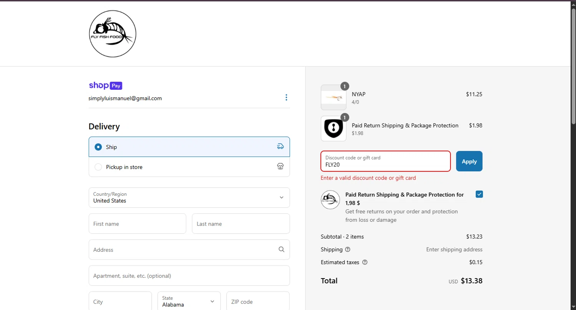Click the Shop Pay logo
Screen dimensions: 576x310
pyautogui.click(x=105, y=86)
